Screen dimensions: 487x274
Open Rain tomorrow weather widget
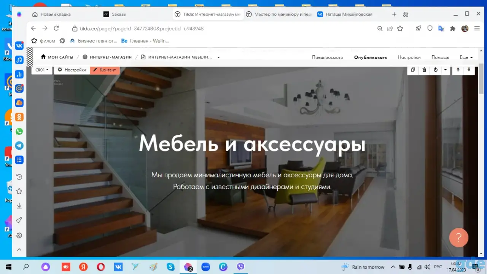(x=363, y=267)
